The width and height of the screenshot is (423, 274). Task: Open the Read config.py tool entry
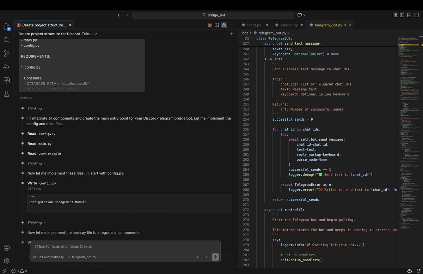point(41,134)
